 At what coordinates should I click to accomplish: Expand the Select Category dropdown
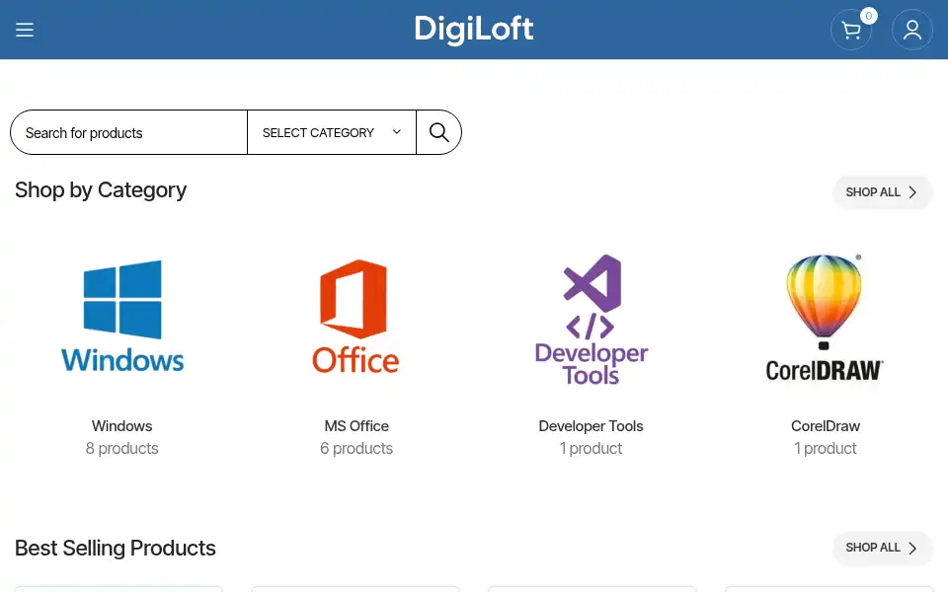[x=332, y=132]
